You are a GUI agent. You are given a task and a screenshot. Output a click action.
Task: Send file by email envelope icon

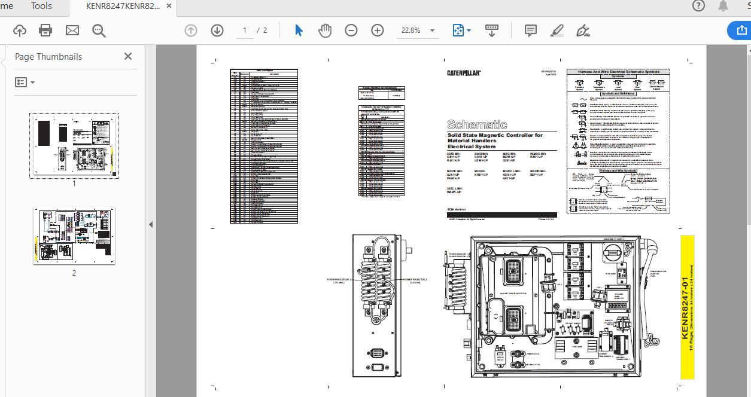[72, 30]
